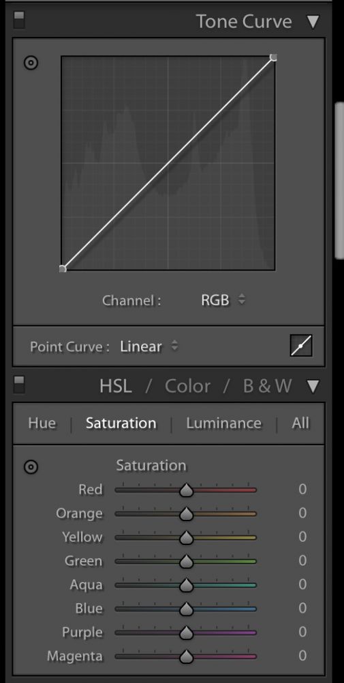Click the right panel vertical scrollbar
This screenshot has height=683, width=344.
click(339, 181)
